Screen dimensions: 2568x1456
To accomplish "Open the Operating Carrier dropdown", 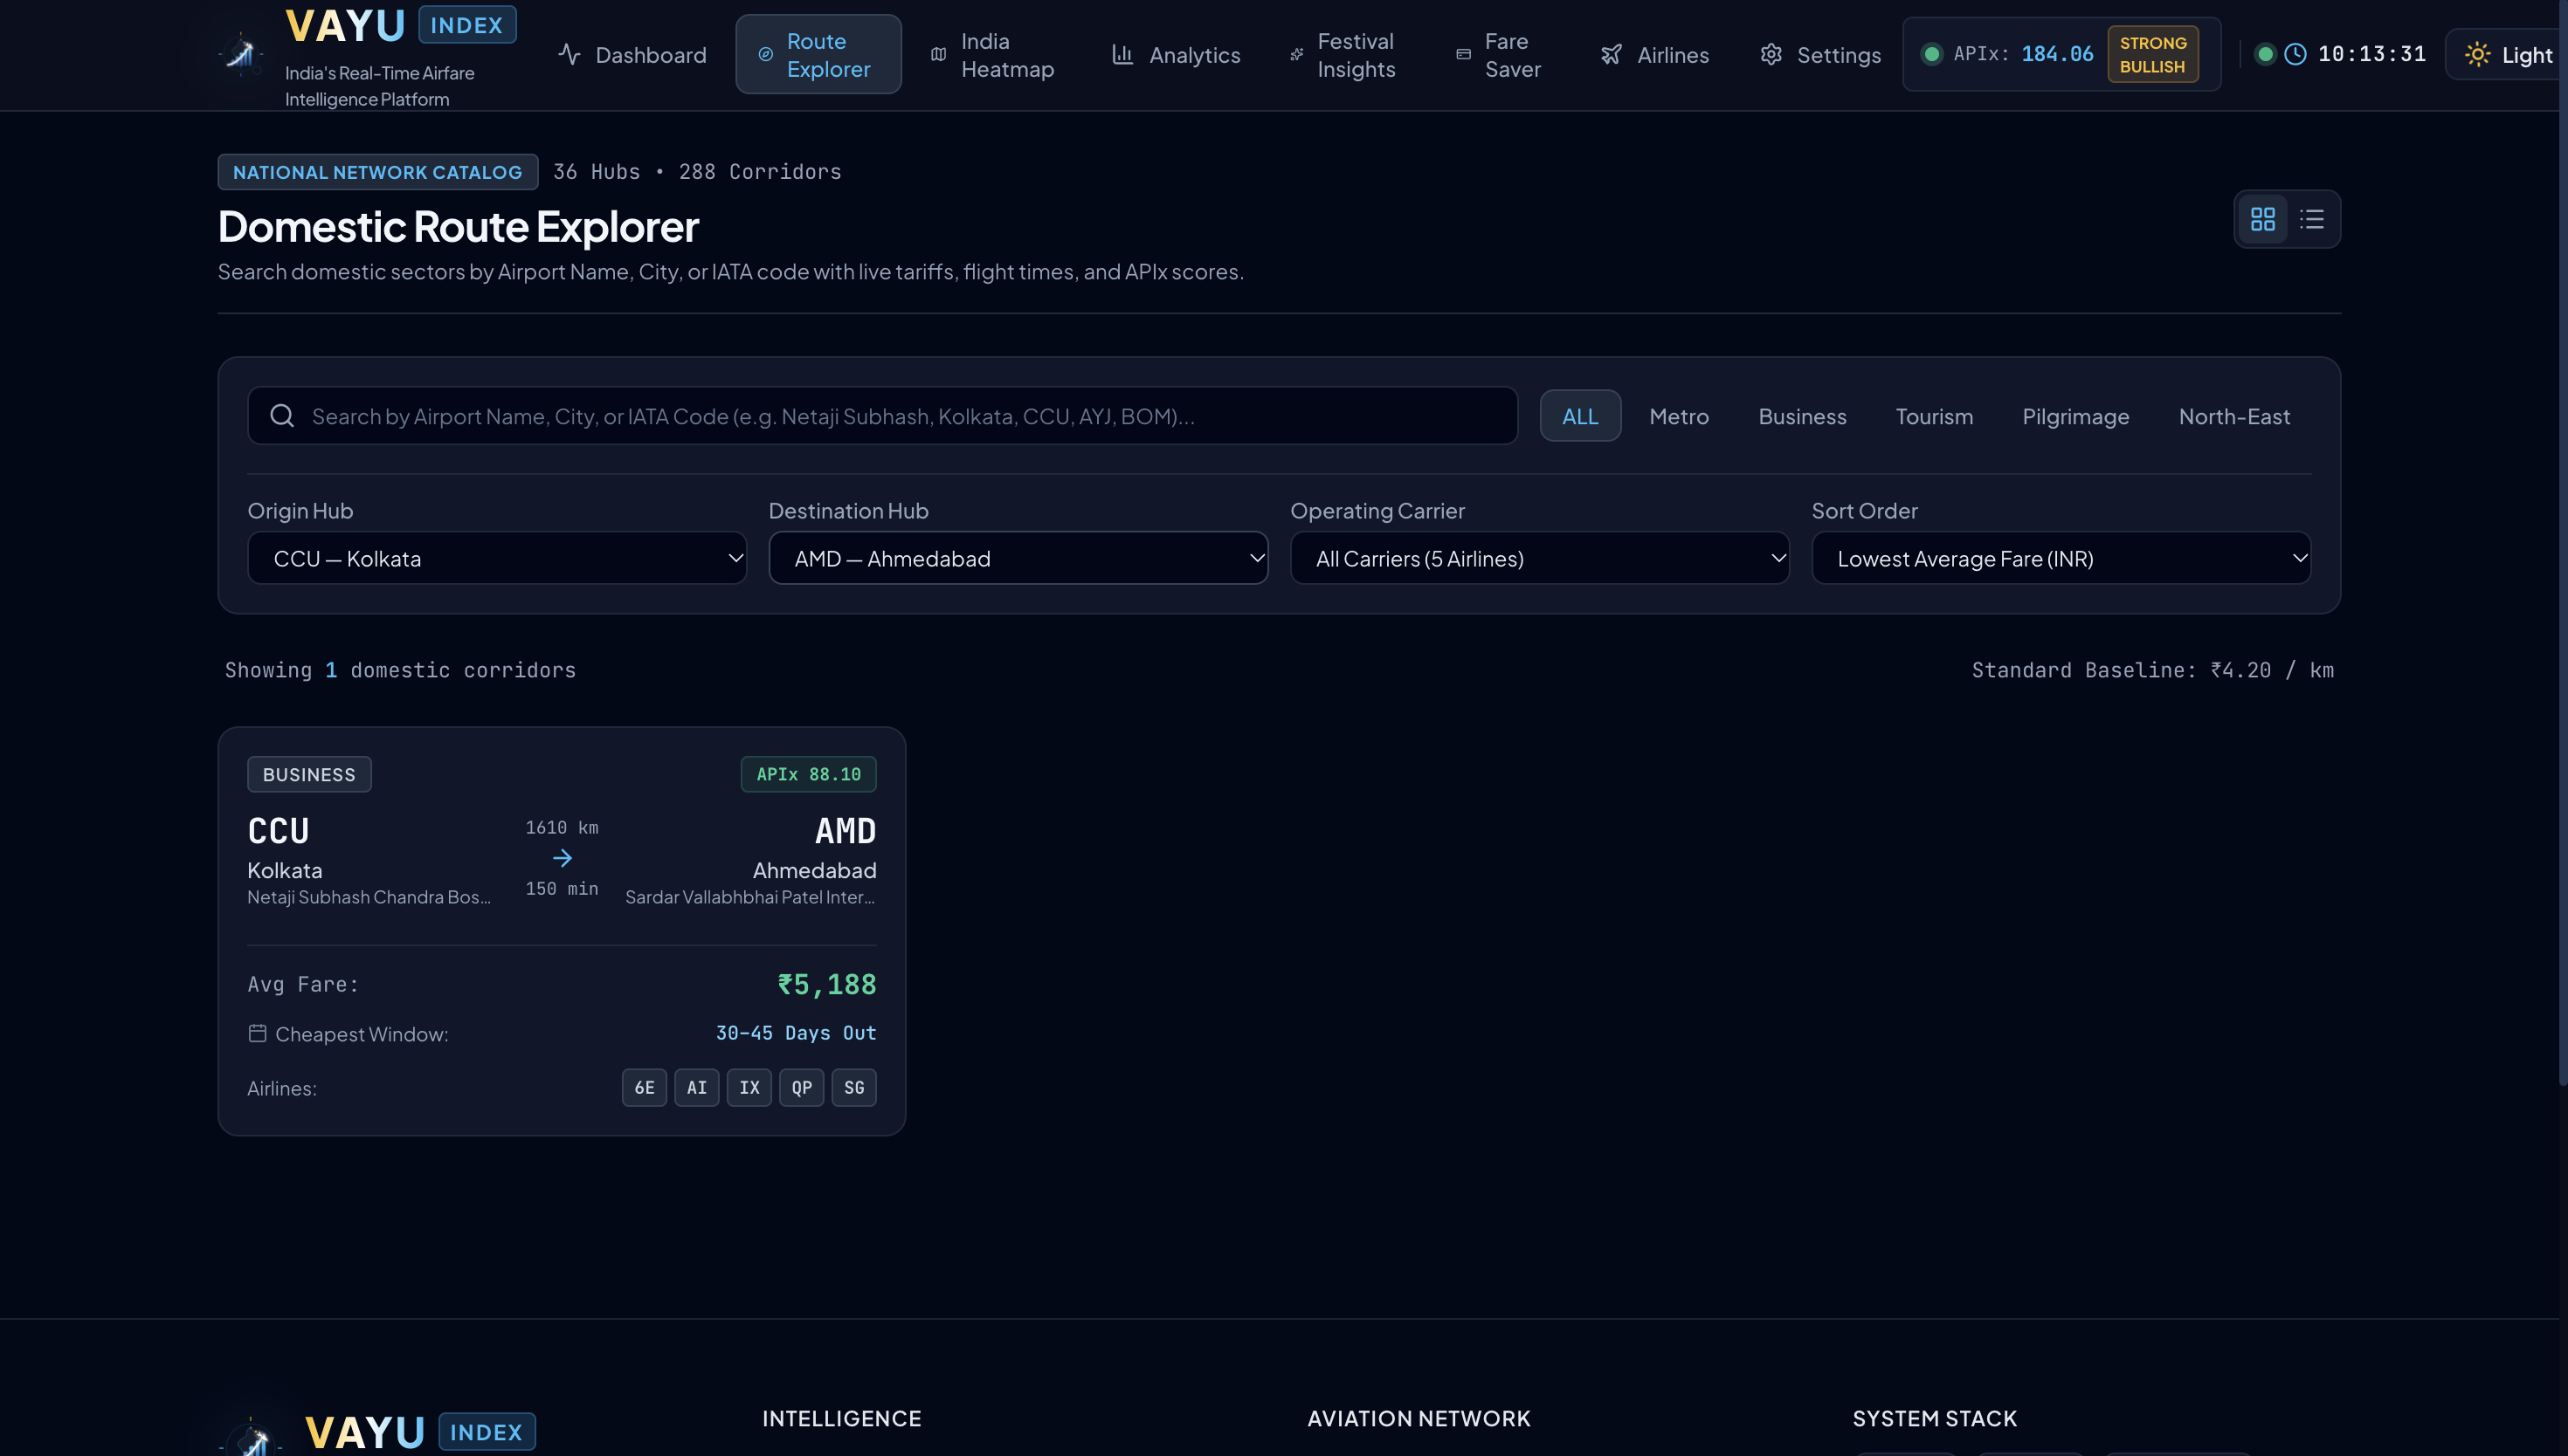I will coord(1540,558).
